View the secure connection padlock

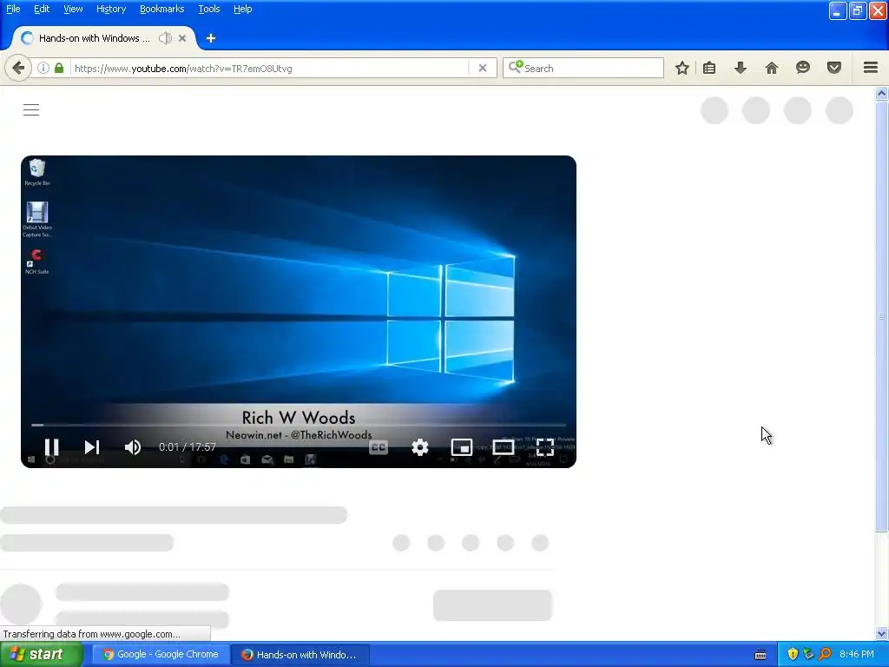(x=59, y=68)
